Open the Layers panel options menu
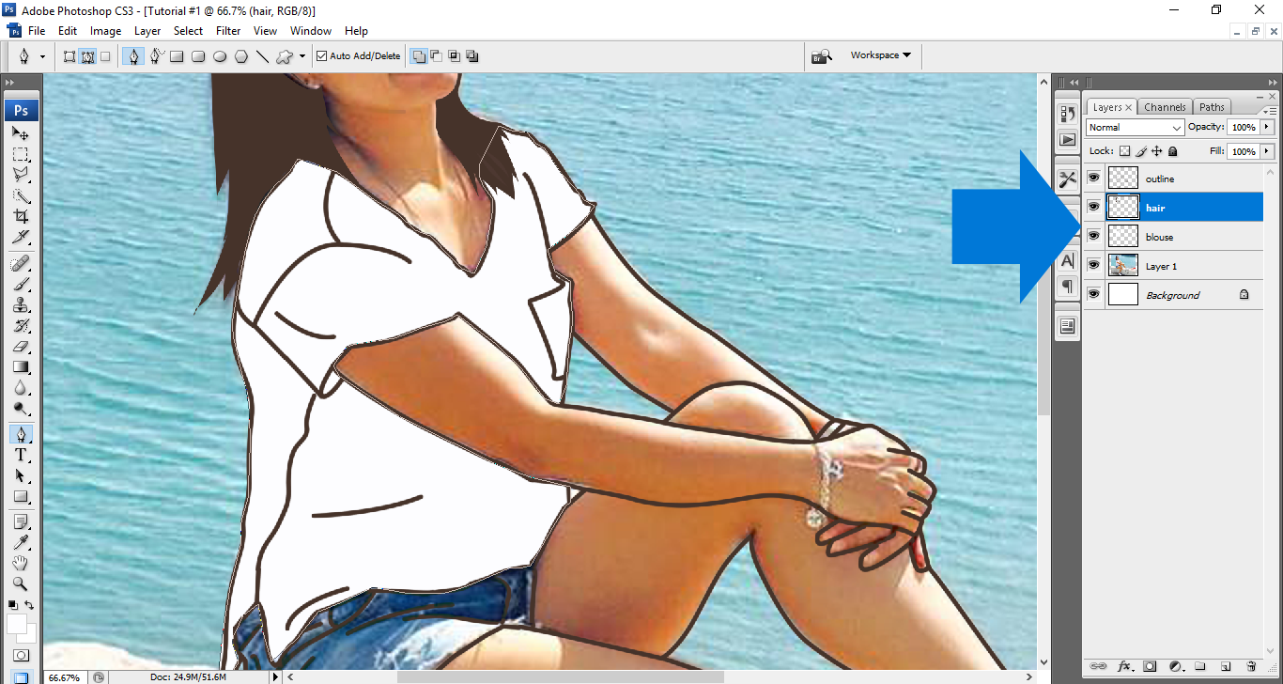The width and height of the screenshot is (1283, 684). pos(1269,110)
